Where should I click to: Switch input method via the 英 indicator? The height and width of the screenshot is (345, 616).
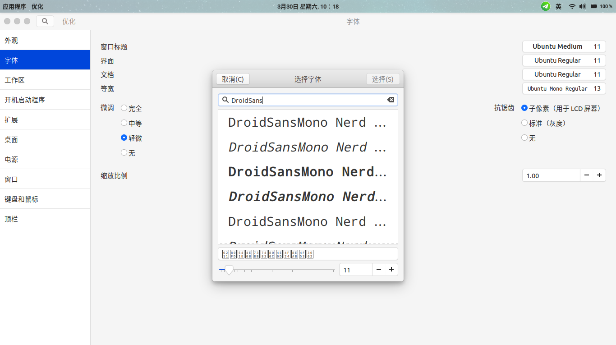tap(558, 6)
